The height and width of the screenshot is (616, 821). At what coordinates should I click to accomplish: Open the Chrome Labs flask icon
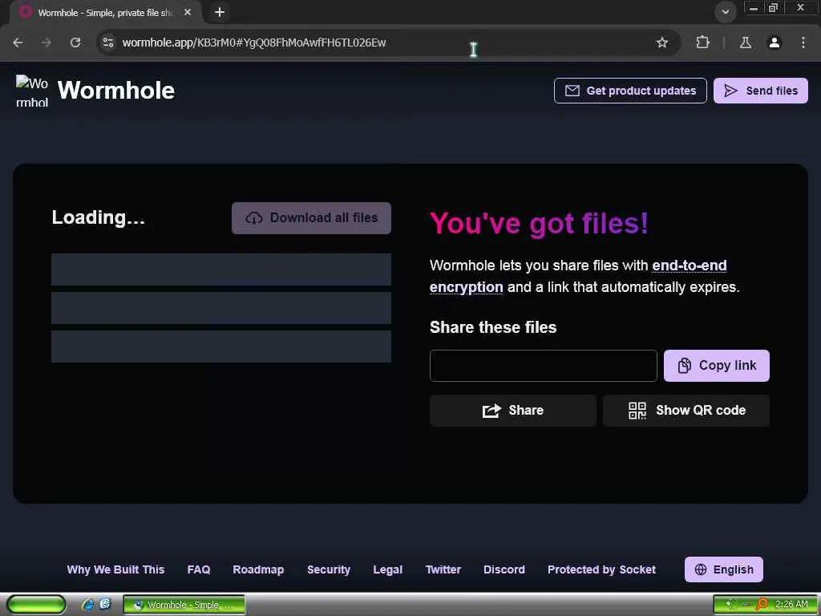746,43
